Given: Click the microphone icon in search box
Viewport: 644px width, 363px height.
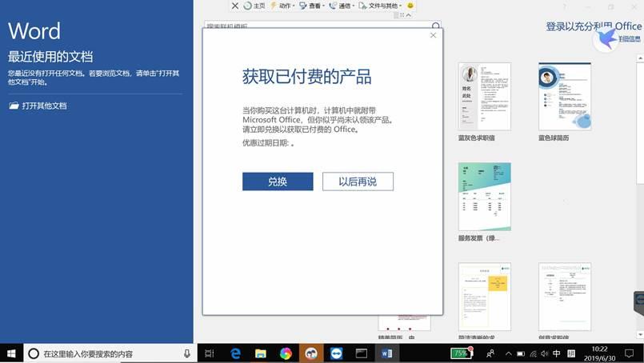Looking at the screenshot, I should coord(187,353).
